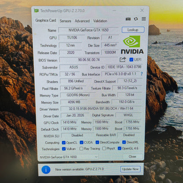Click the Default Clock value 1410 MHz
183x183 pixels.
coord(70,129)
